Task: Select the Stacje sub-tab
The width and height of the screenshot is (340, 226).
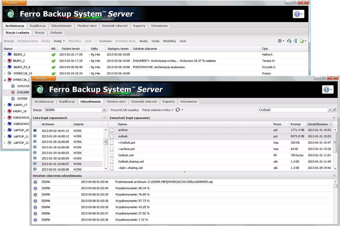Action: tap(40, 33)
